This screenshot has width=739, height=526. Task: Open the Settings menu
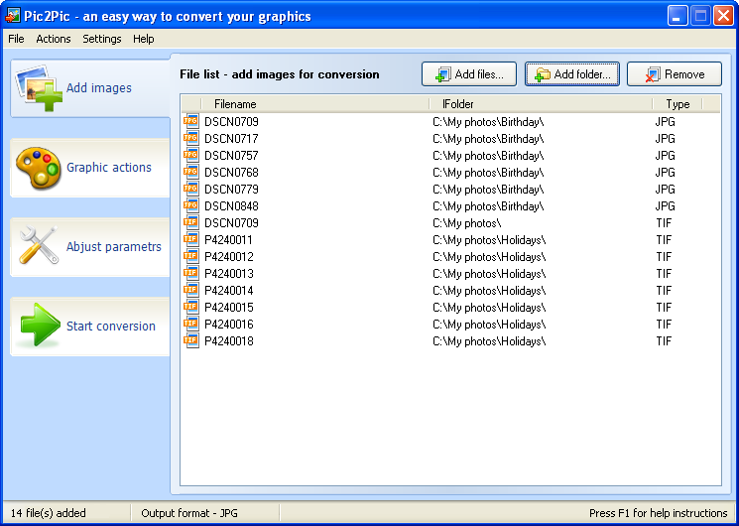click(x=102, y=39)
